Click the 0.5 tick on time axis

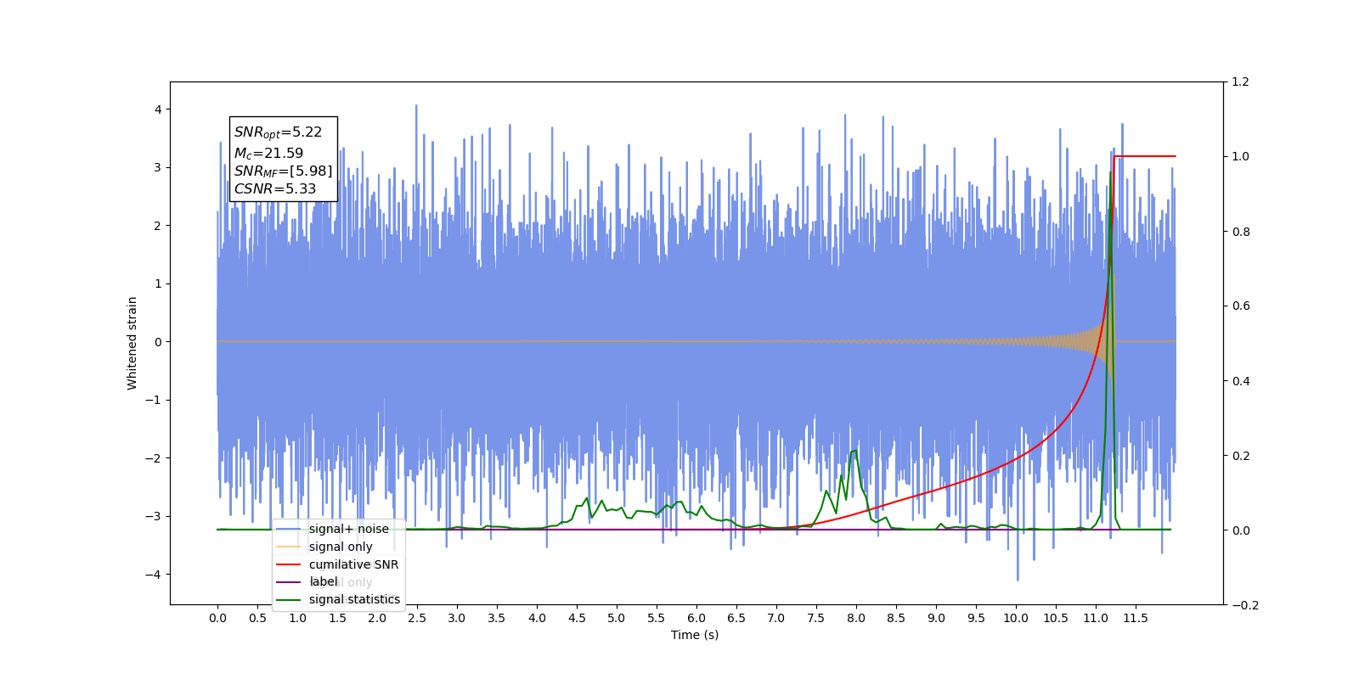(x=257, y=618)
